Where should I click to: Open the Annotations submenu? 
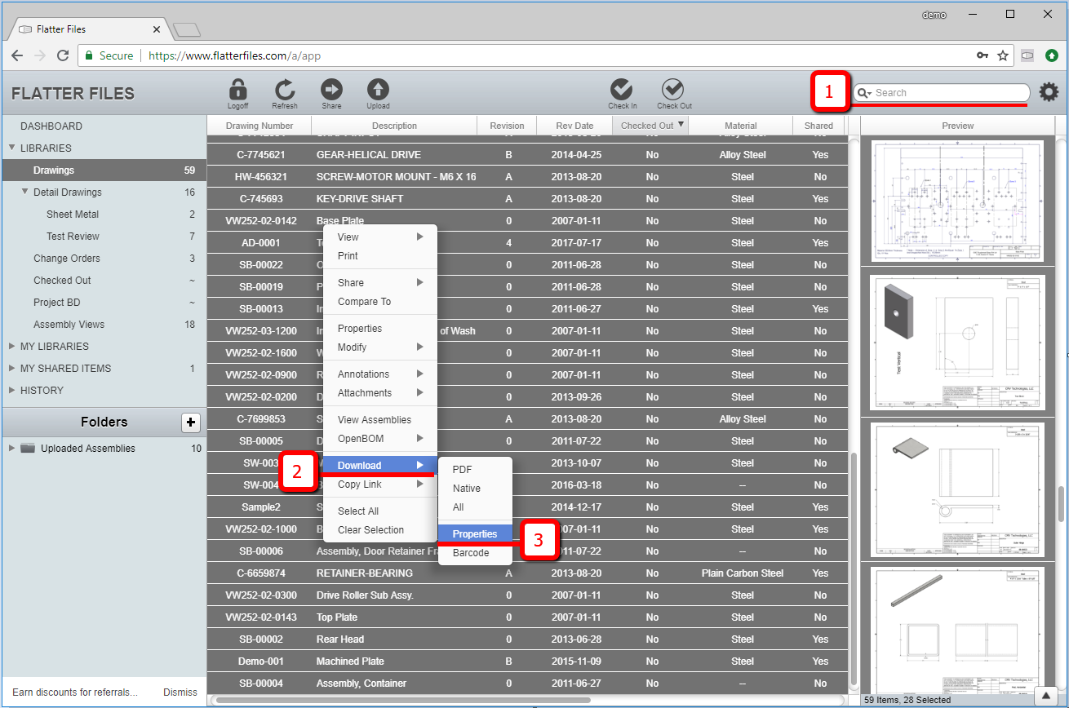(x=380, y=374)
